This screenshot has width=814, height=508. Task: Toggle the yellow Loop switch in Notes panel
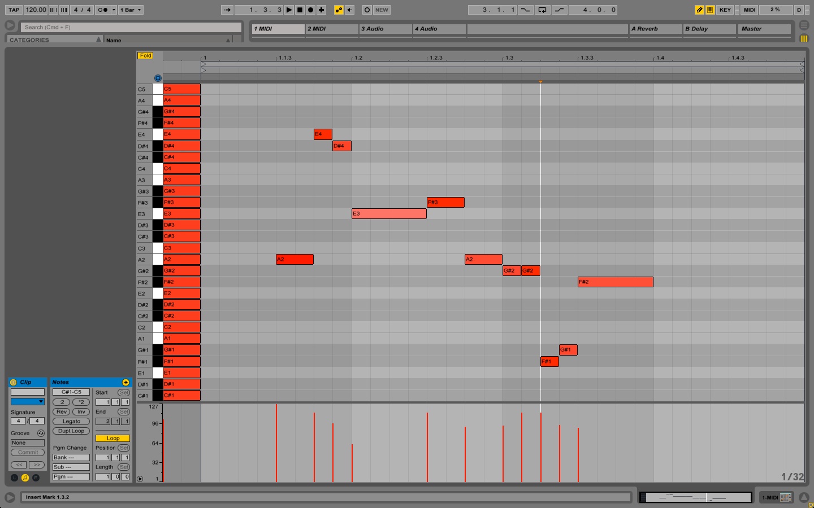(x=112, y=438)
